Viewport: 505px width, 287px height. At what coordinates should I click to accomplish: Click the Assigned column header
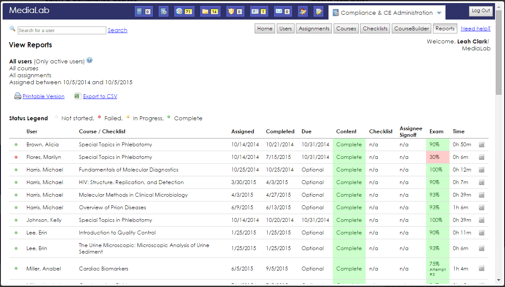(243, 132)
